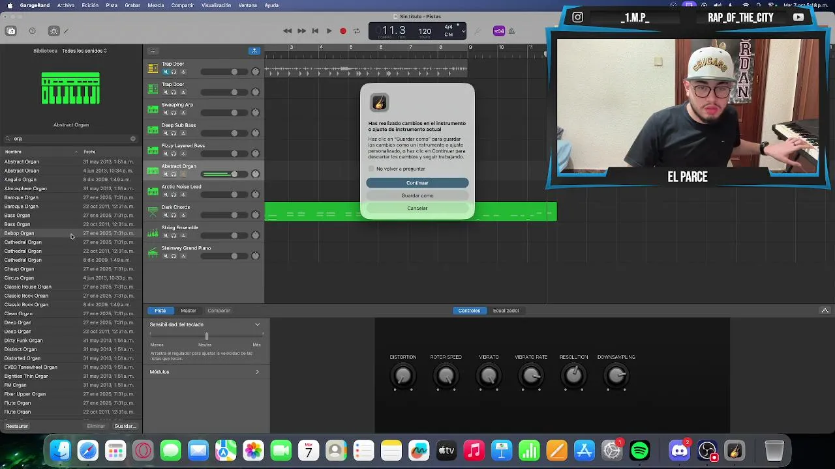
Task: Switch to Master tab
Action: 189,311
